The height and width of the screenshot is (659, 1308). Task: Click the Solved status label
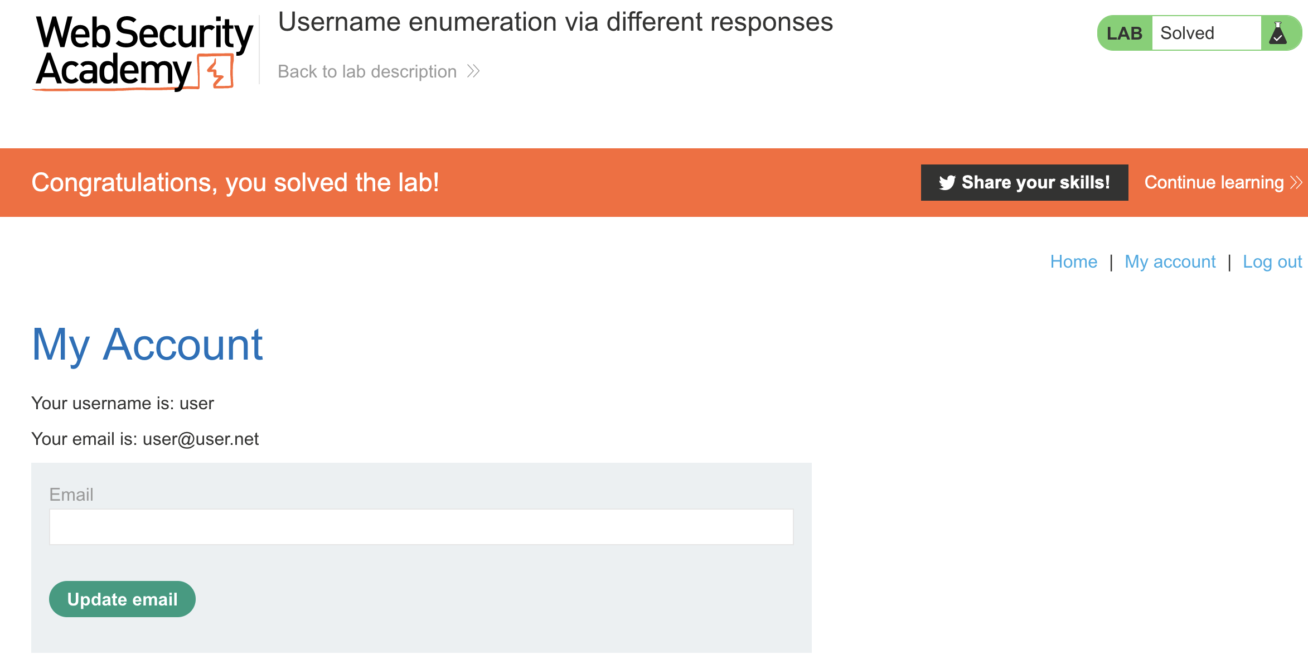(1187, 33)
